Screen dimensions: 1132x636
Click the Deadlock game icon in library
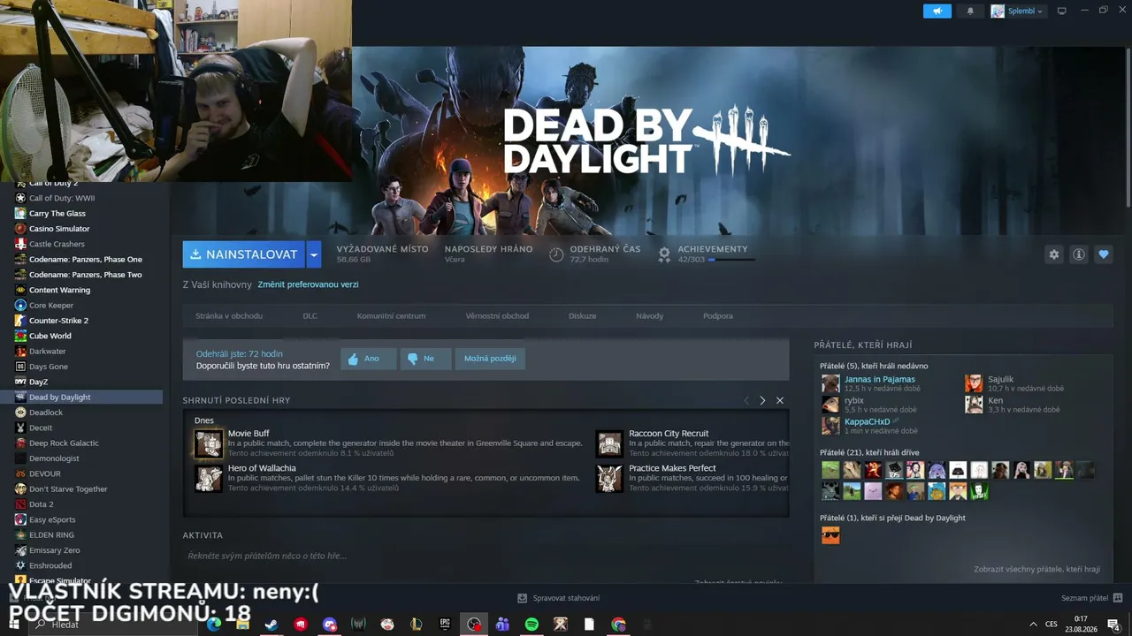tap(20, 413)
